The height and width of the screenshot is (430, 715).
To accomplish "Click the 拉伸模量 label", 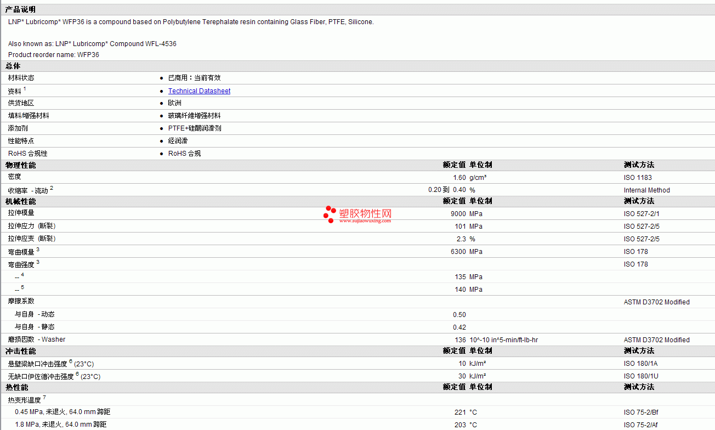I will point(21,213).
